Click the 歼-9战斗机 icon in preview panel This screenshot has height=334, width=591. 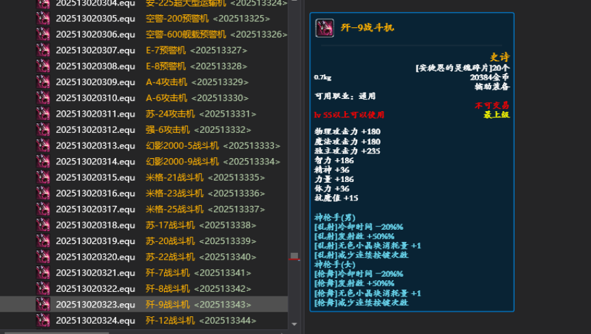point(325,28)
